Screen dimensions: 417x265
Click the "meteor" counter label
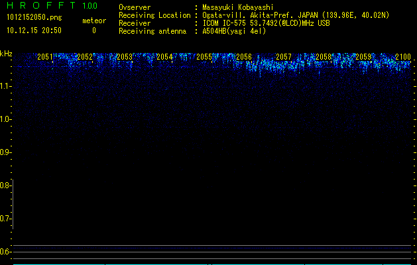pyautogui.click(x=94, y=21)
